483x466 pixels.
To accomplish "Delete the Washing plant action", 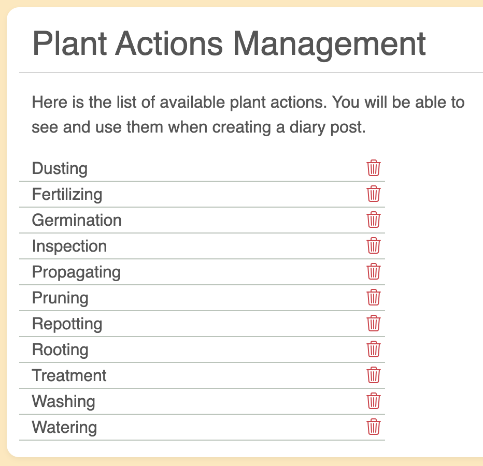I will (374, 401).
